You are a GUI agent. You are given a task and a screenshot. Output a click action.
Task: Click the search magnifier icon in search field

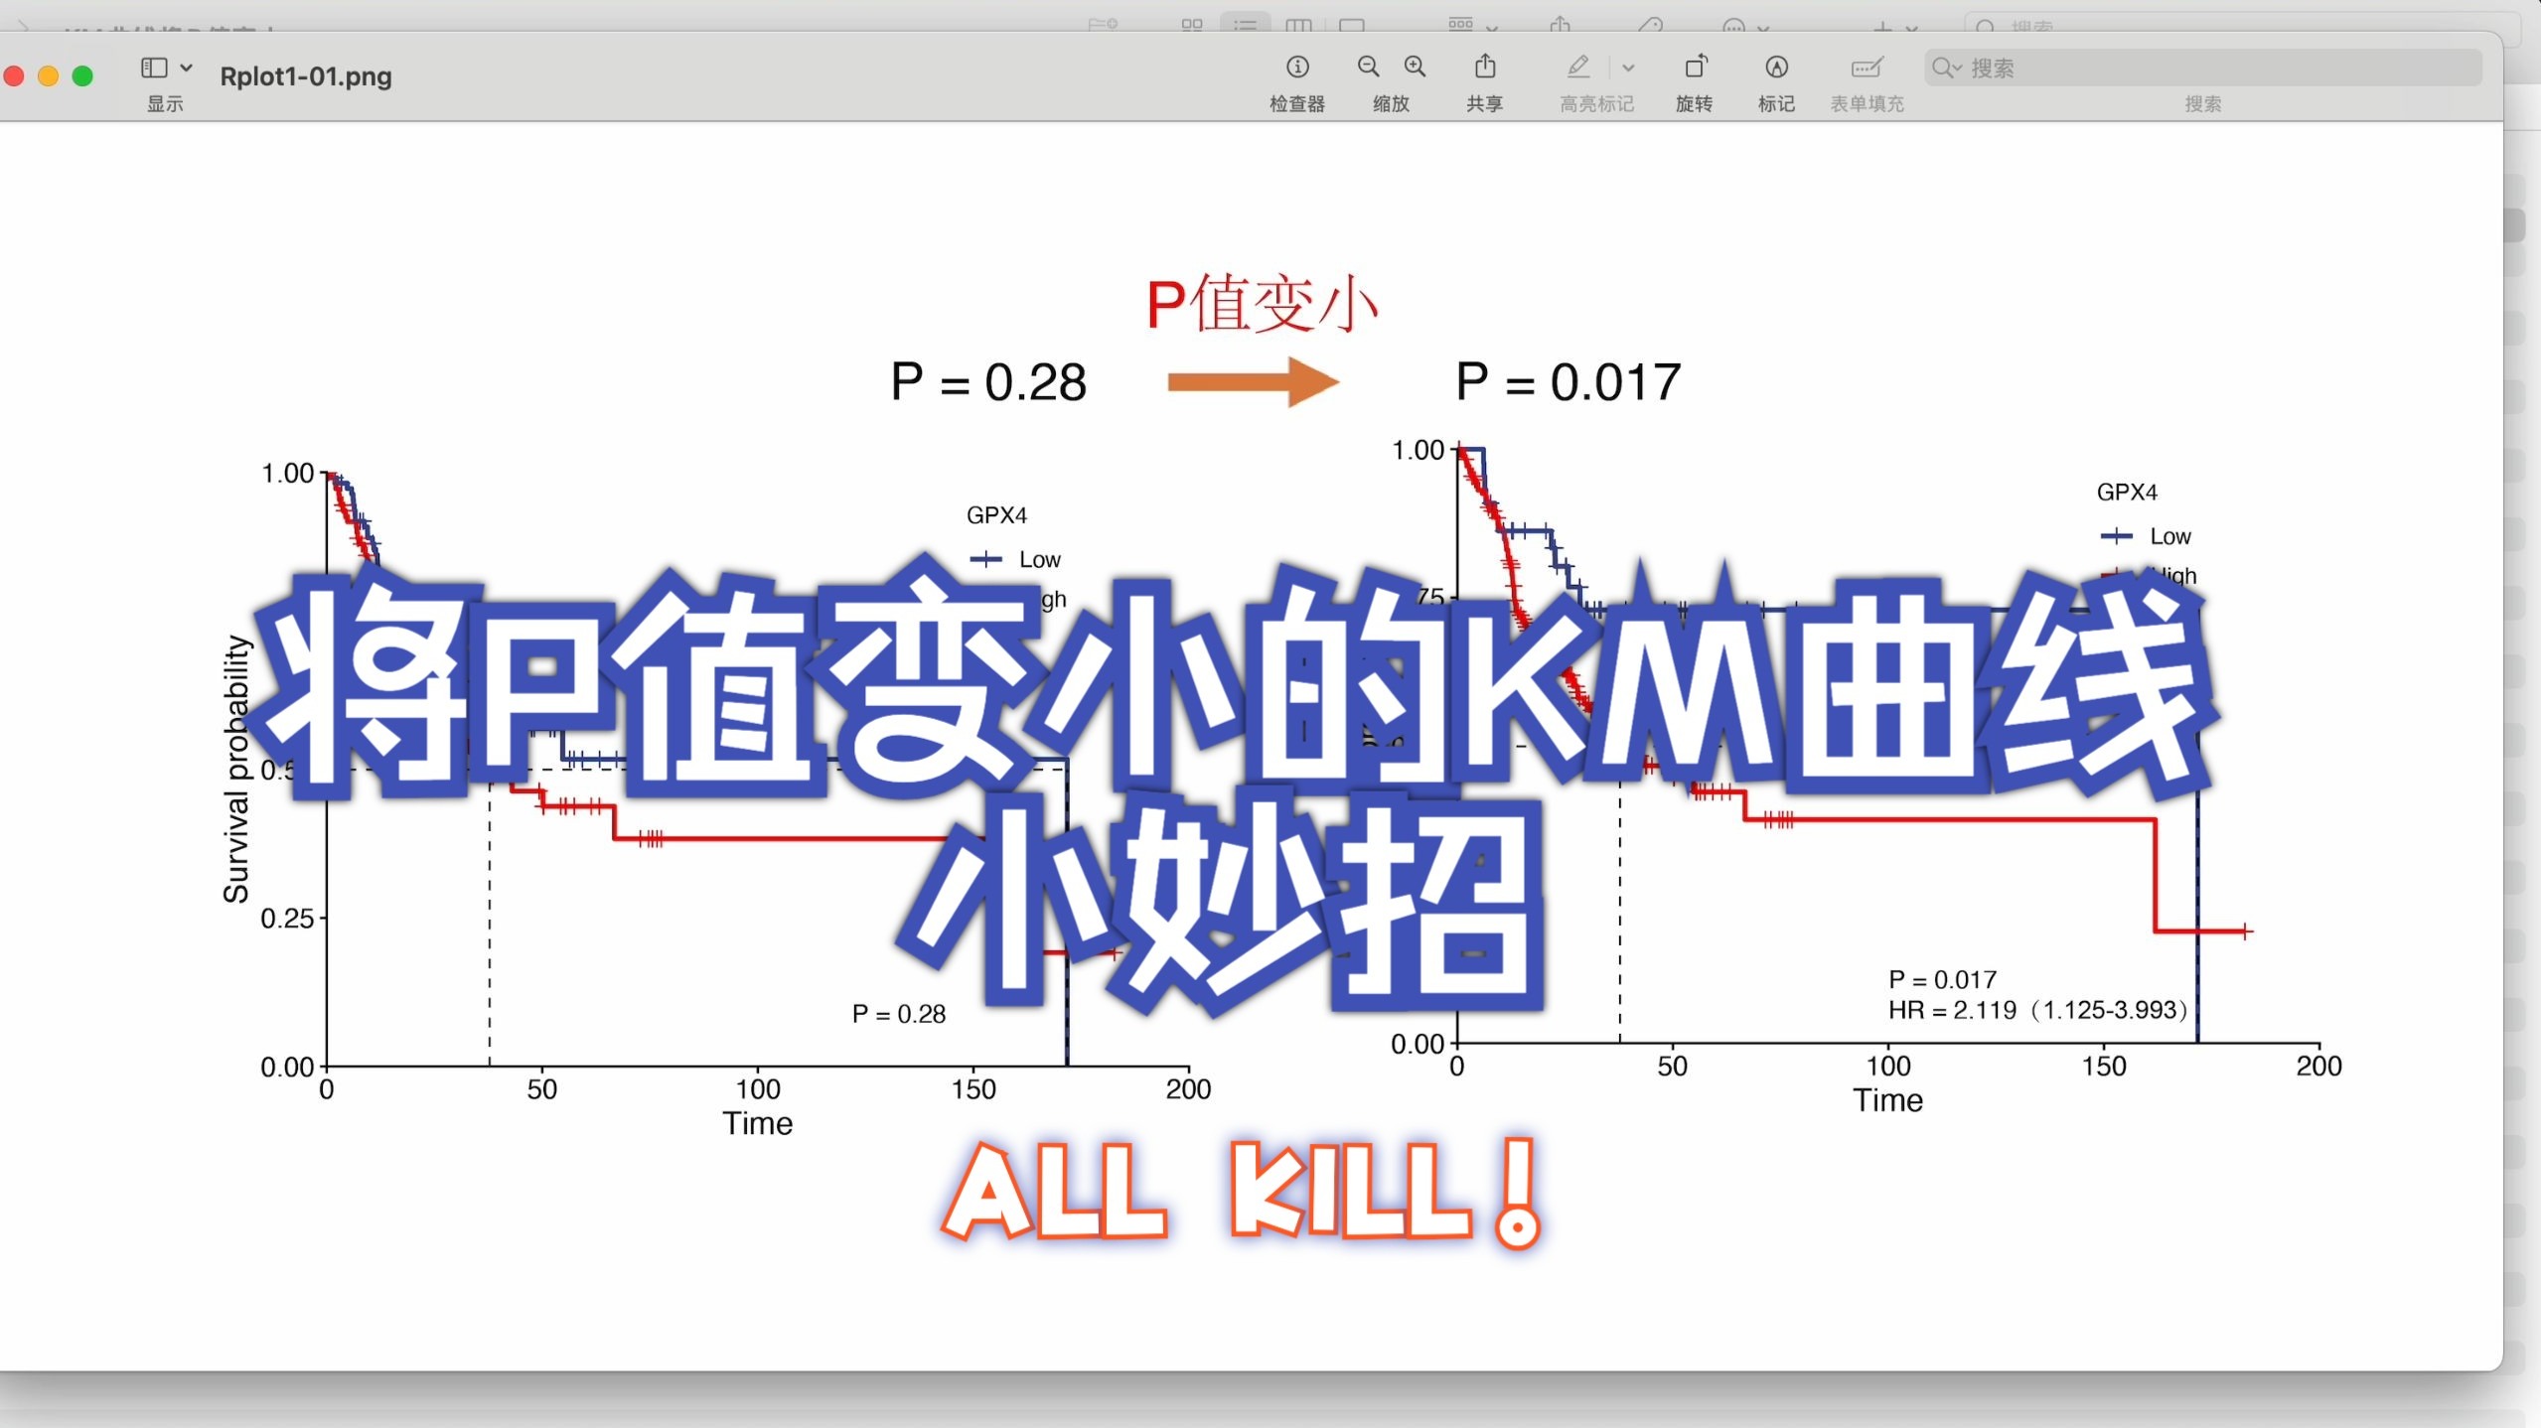(1945, 68)
